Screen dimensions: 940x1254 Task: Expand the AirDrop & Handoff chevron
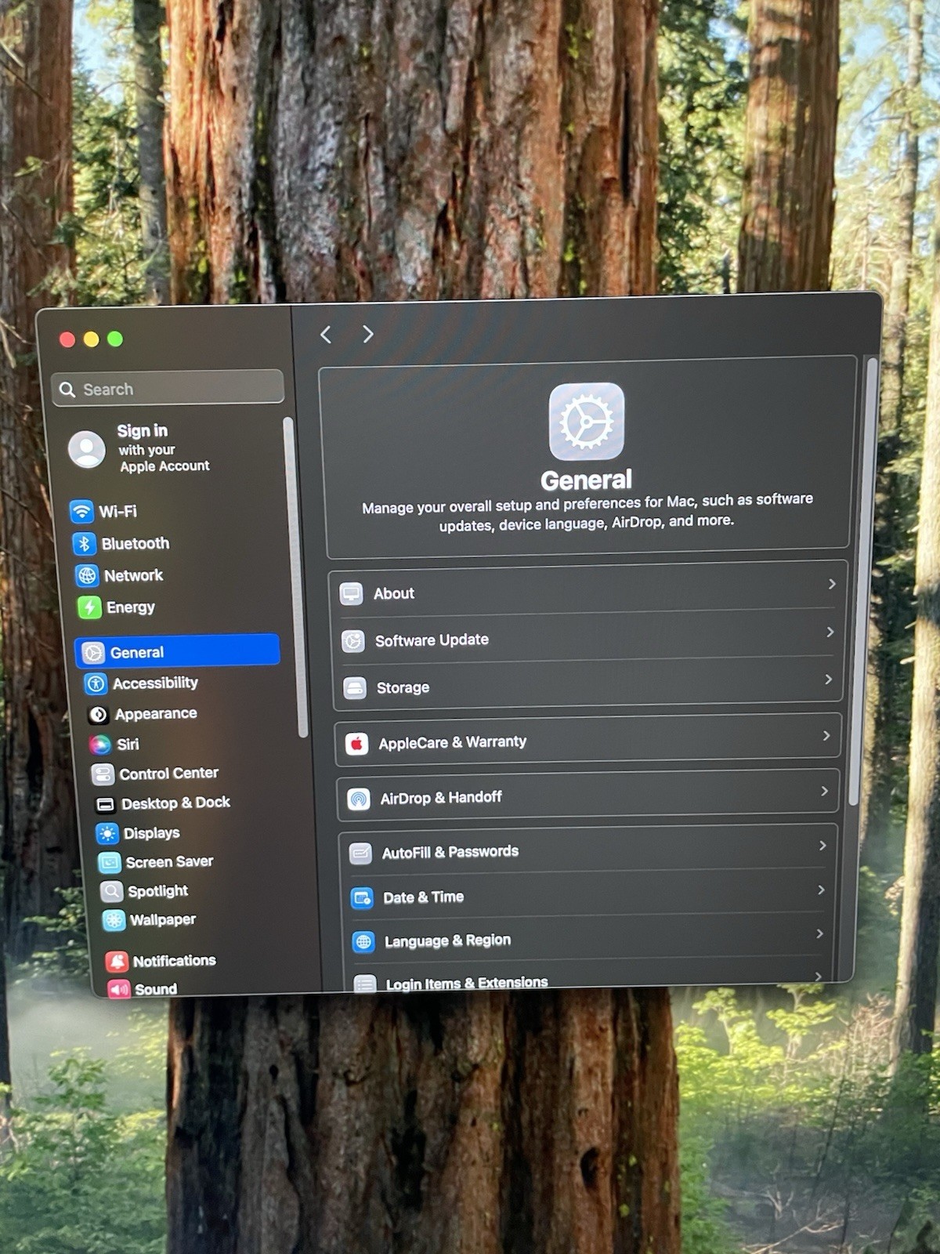pos(824,792)
